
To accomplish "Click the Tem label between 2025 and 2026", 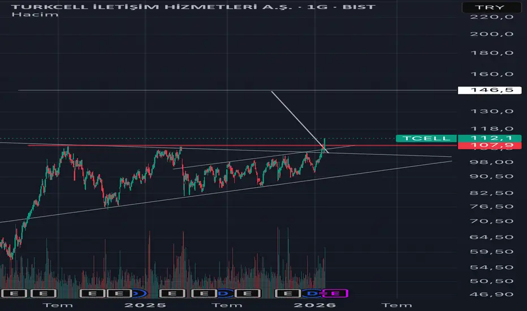I will tap(227, 305).
